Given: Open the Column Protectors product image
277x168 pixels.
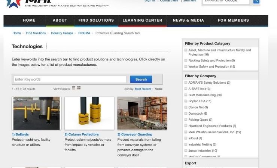Looking at the screenshot, I should point(89,113).
